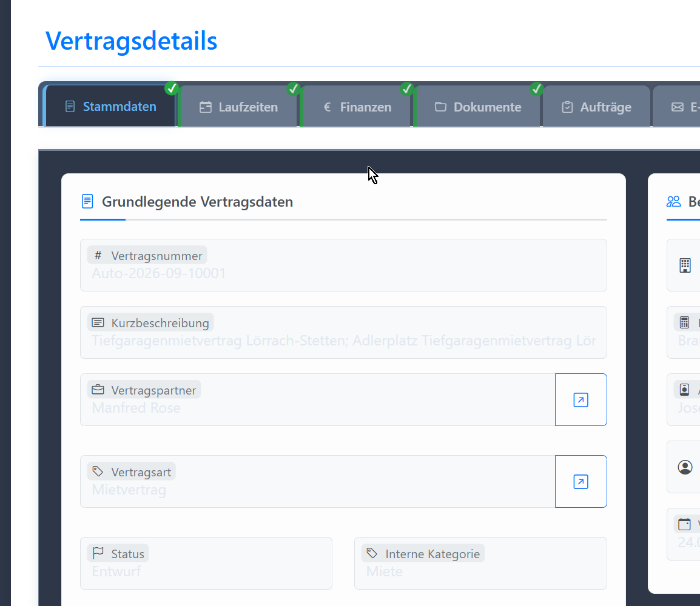Click the Grundlegende Vertragsdaten section title

click(x=197, y=202)
